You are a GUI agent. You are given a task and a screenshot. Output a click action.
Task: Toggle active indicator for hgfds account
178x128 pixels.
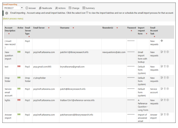pyautogui.click(x=19, y=100)
